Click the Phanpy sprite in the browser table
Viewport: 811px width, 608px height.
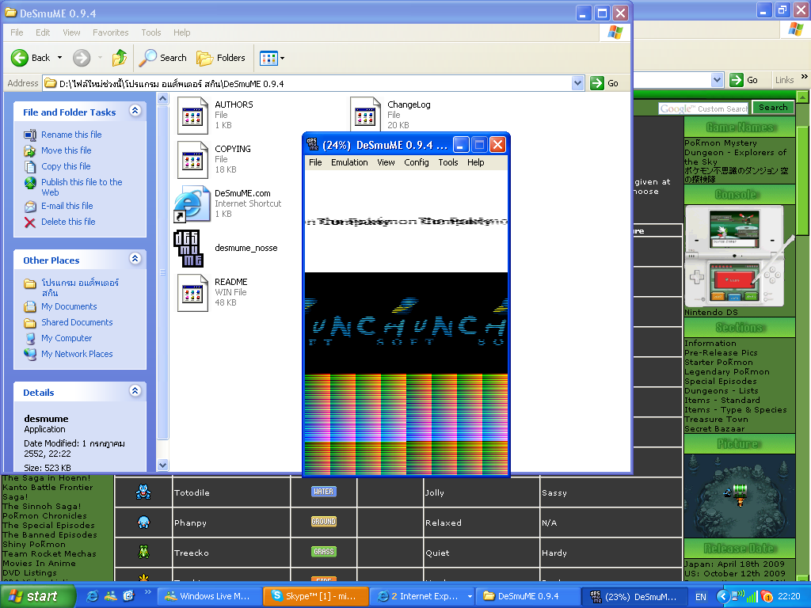(x=143, y=522)
